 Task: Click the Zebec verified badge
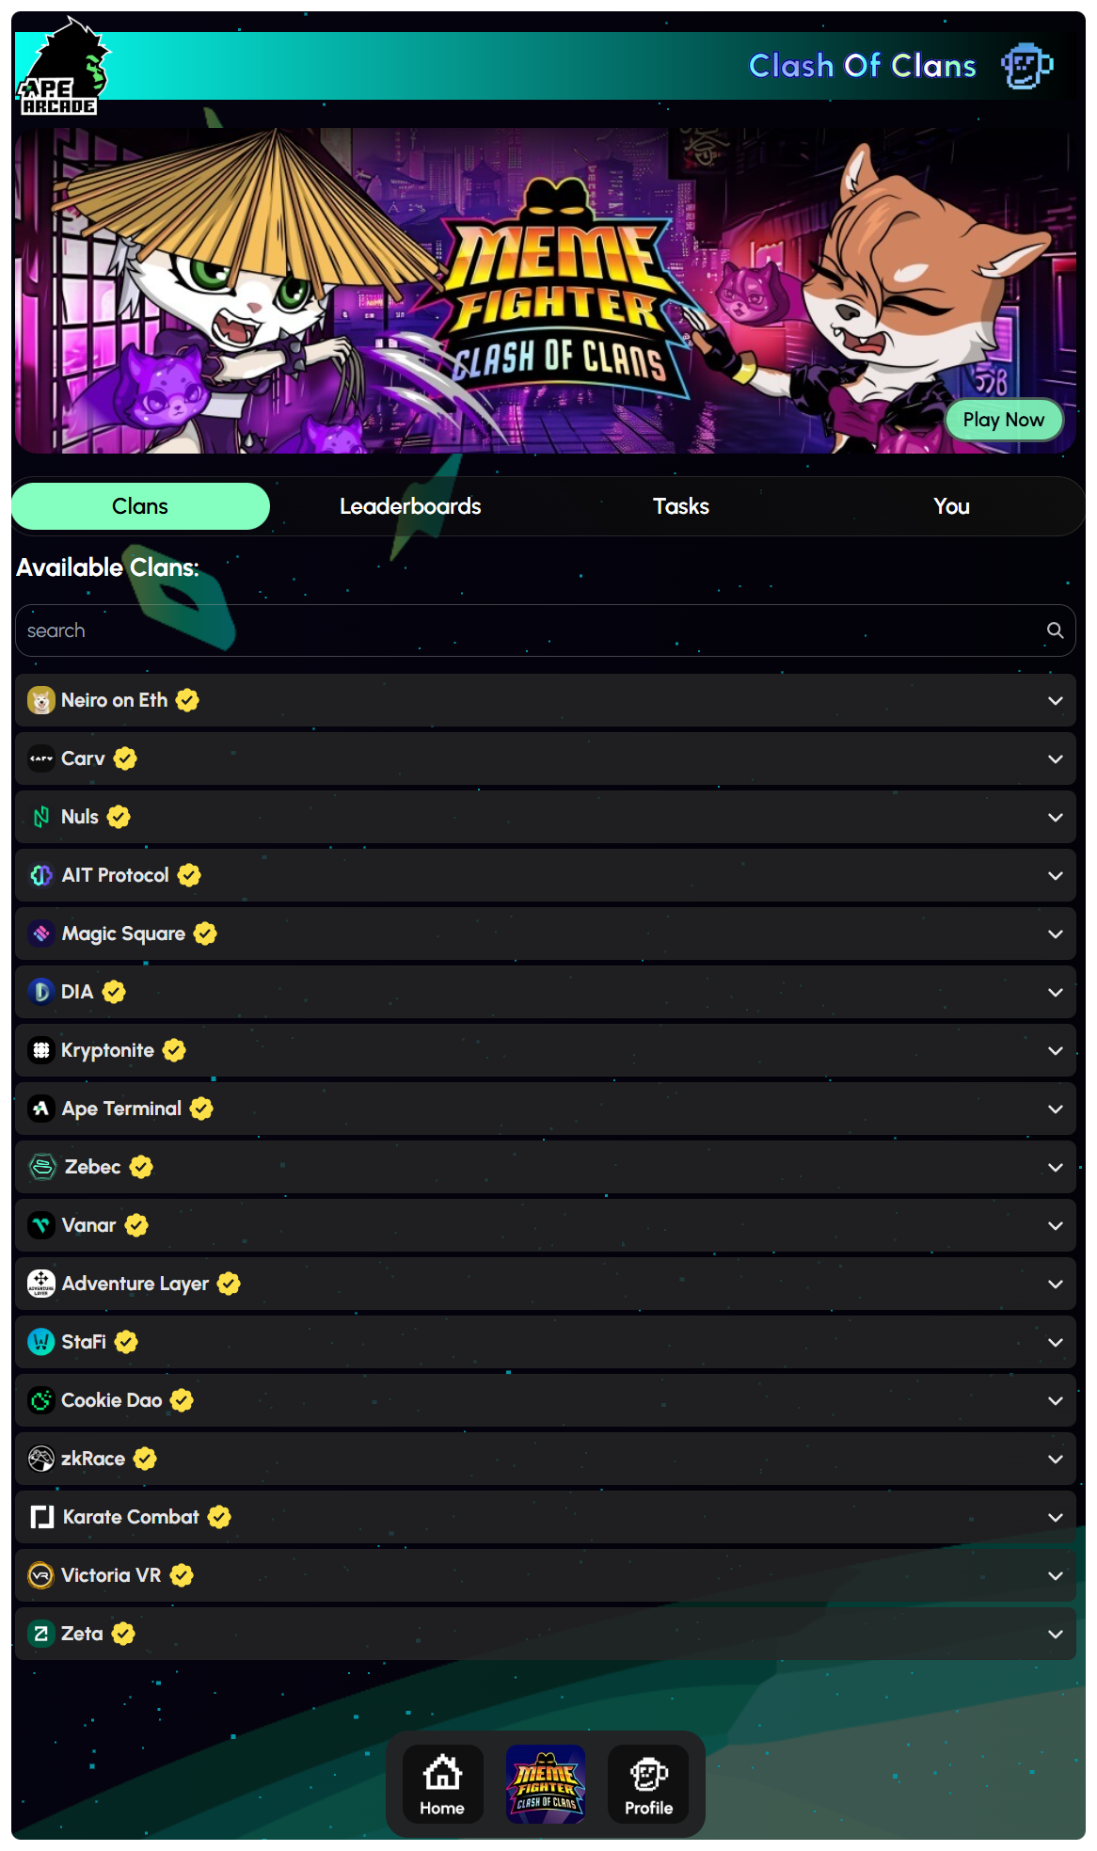tap(141, 1167)
